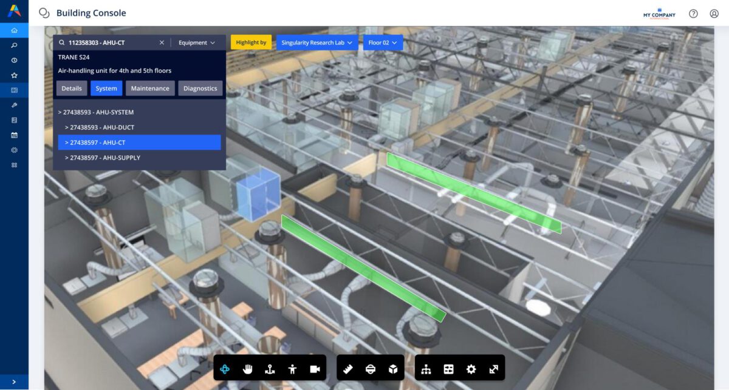Open the measurement ruler tool
The height and width of the screenshot is (390, 729).
click(x=348, y=368)
